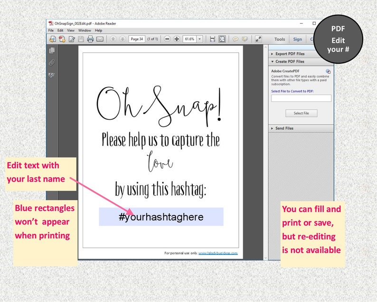
Task: Click the document vertical scrollbar
Action: click(x=265, y=152)
